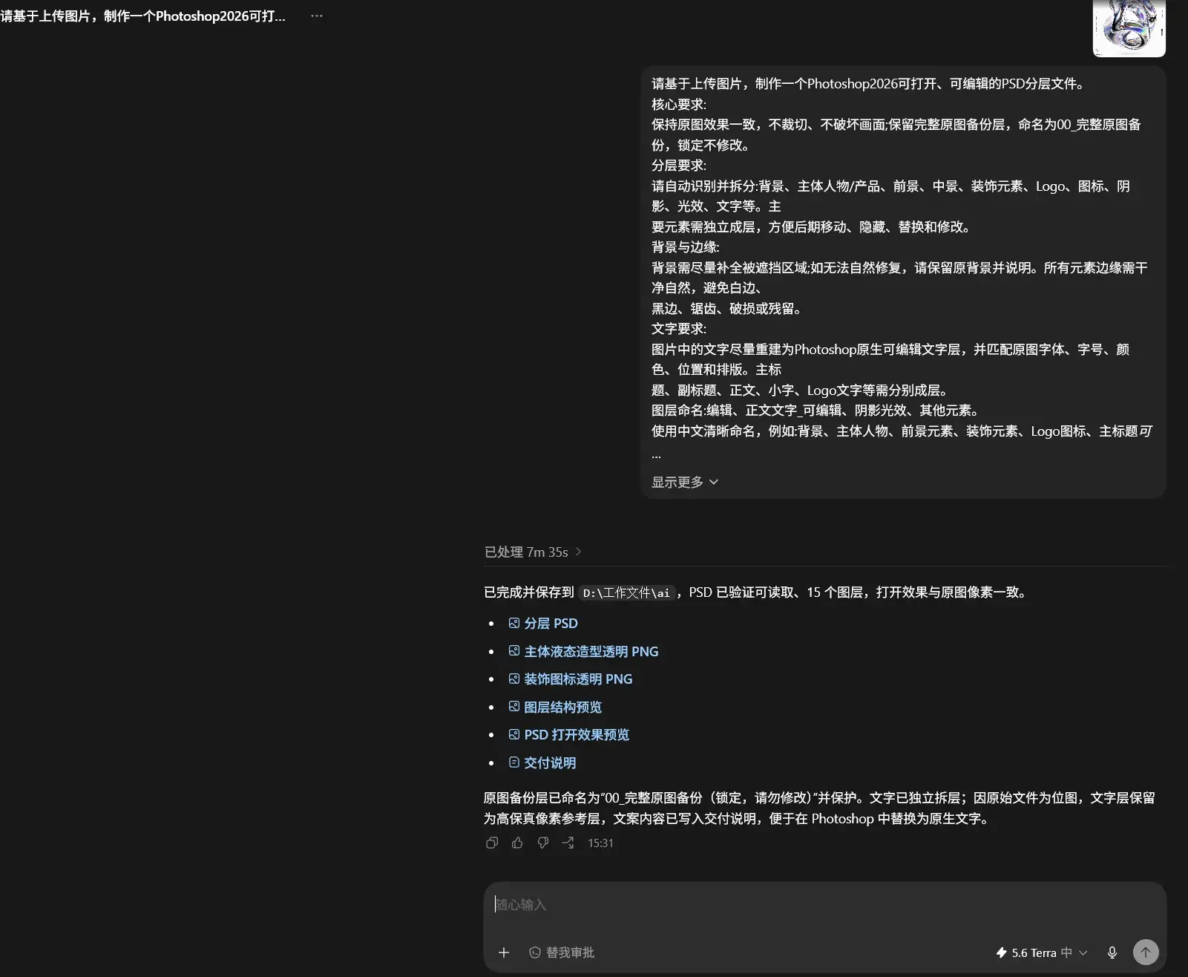Click image icon beside PSD 打开效果预览
This screenshot has width=1188, height=977.
513,734
